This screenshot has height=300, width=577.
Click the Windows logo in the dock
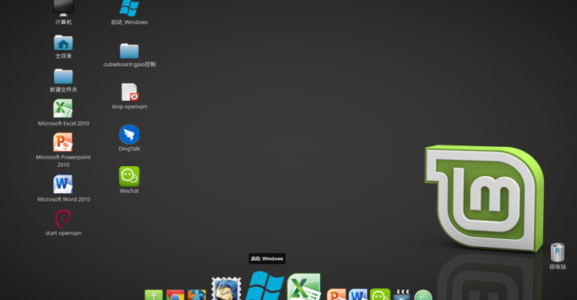pos(265,285)
